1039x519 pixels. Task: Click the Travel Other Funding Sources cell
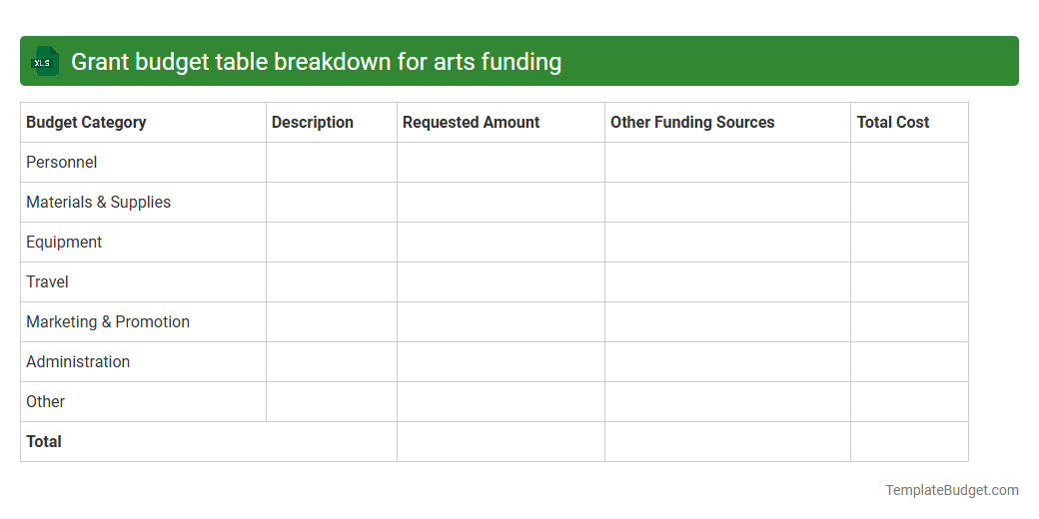click(727, 282)
